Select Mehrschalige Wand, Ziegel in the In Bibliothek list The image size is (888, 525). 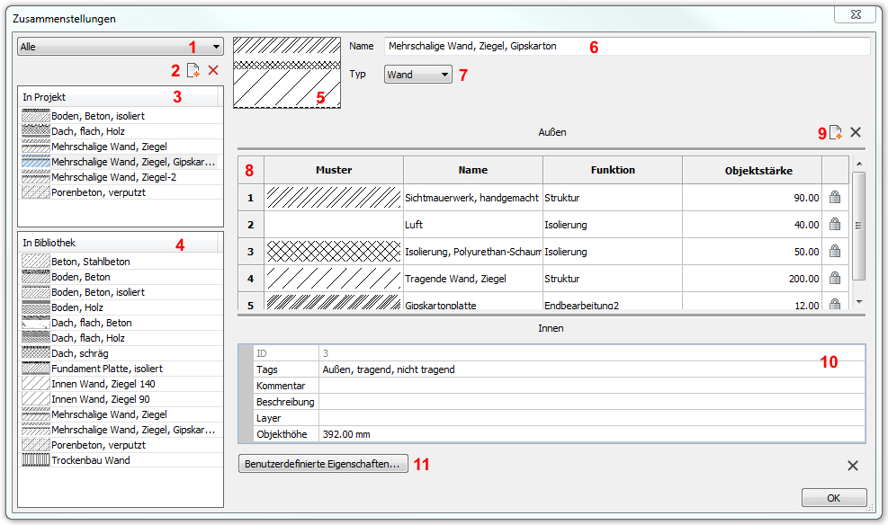tap(121, 414)
